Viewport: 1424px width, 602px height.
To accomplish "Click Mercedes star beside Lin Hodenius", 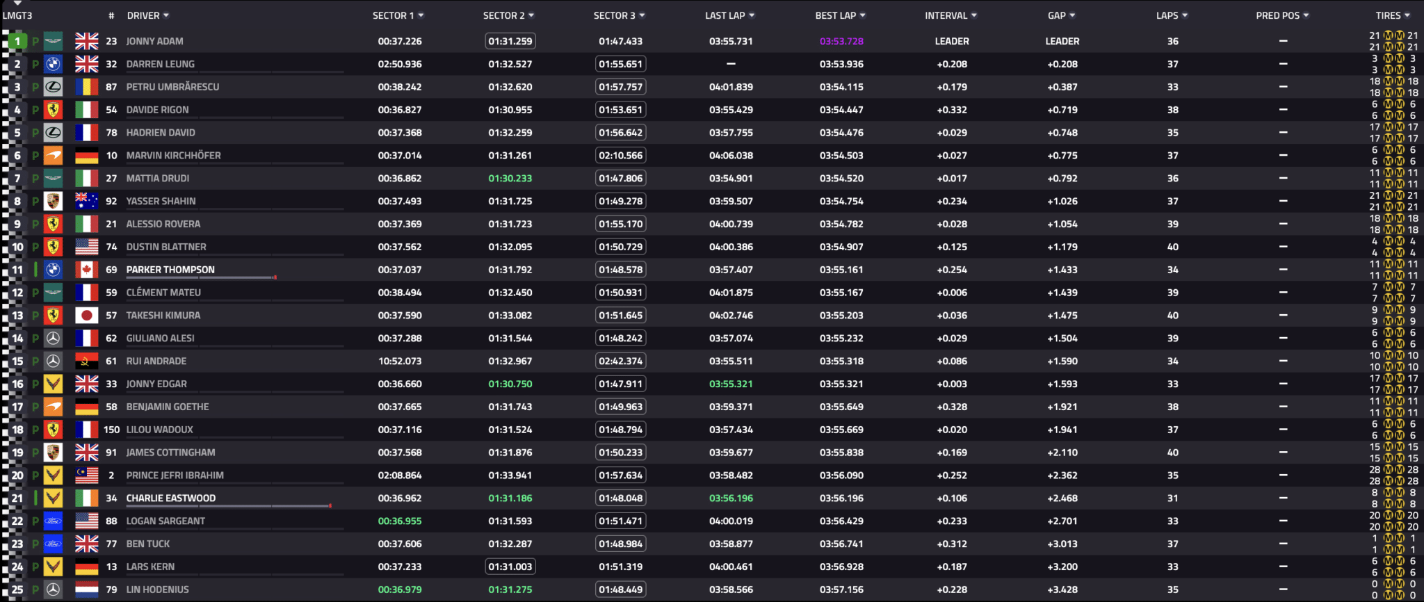I will click(x=54, y=590).
